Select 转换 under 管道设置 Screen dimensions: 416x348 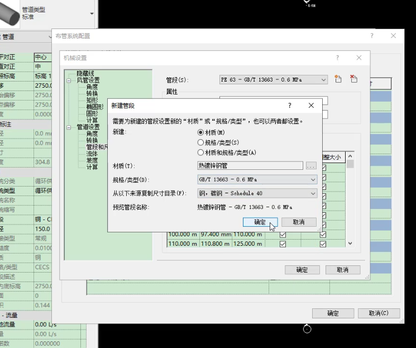click(92, 140)
